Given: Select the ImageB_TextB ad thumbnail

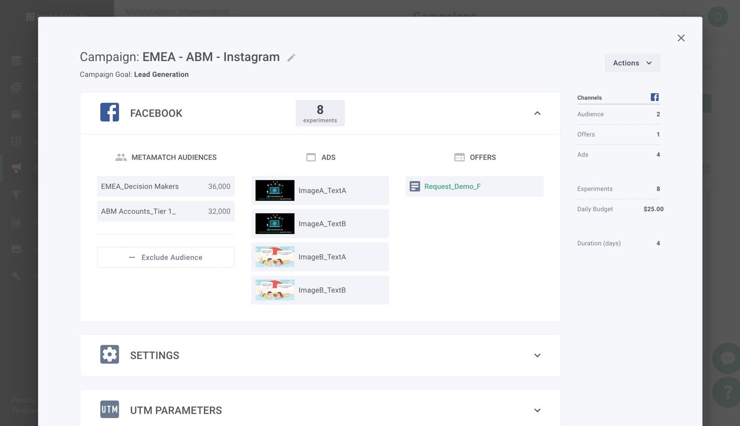Looking at the screenshot, I should point(275,290).
